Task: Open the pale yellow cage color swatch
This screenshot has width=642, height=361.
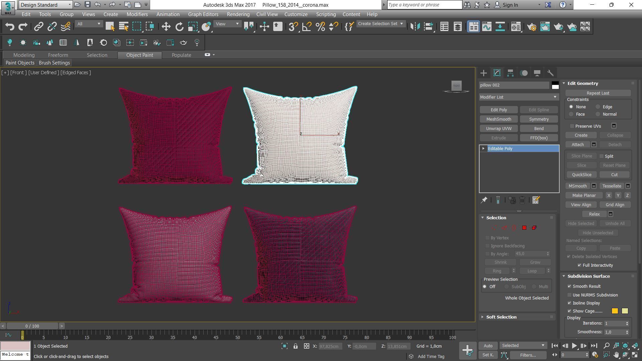Action: [x=625, y=311]
